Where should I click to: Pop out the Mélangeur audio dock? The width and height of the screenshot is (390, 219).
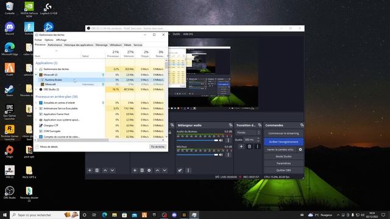230,125
